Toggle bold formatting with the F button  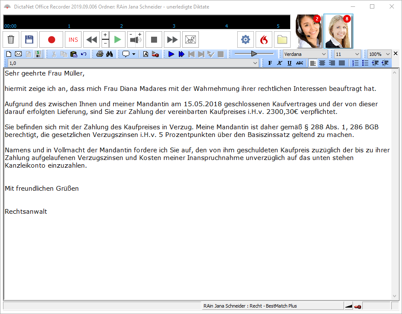(270, 63)
